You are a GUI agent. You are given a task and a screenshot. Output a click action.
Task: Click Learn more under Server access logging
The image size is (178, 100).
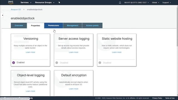(x=73, y=52)
